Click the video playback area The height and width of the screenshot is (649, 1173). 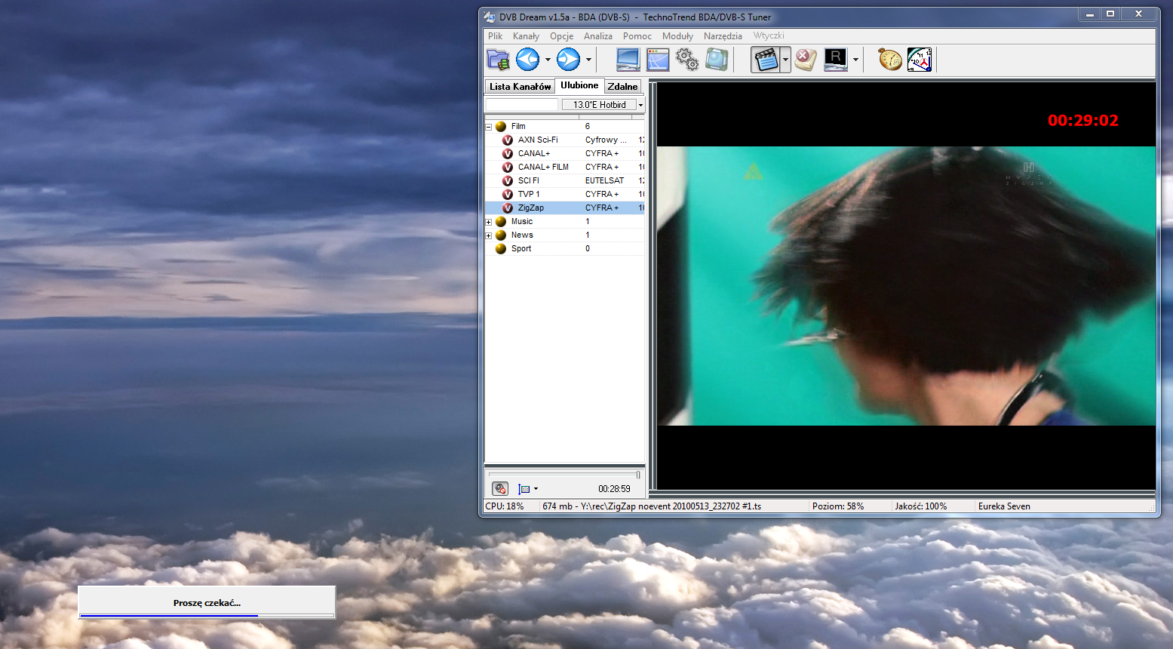[x=906, y=286]
